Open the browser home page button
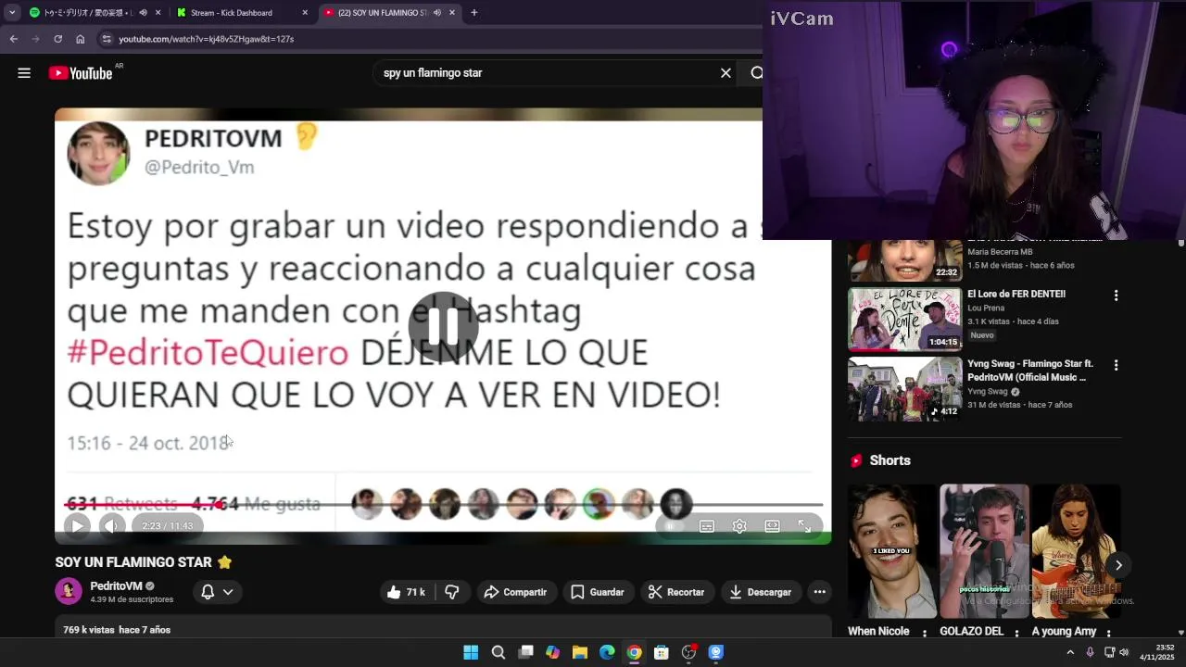 81,39
